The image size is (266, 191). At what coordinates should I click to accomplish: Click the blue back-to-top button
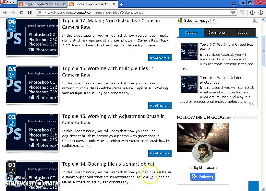(254, 186)
